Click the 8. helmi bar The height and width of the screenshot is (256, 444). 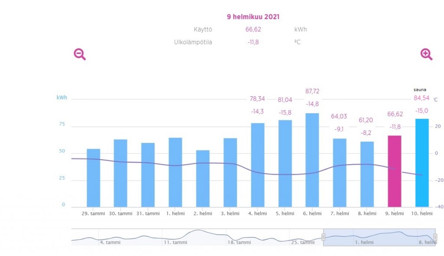367,174
